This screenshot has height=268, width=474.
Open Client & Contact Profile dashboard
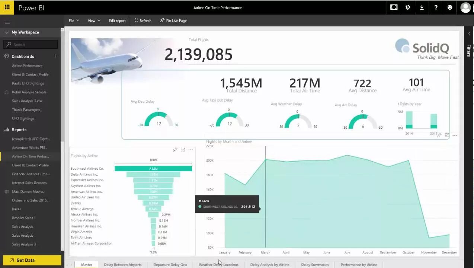tap(30, 74)
